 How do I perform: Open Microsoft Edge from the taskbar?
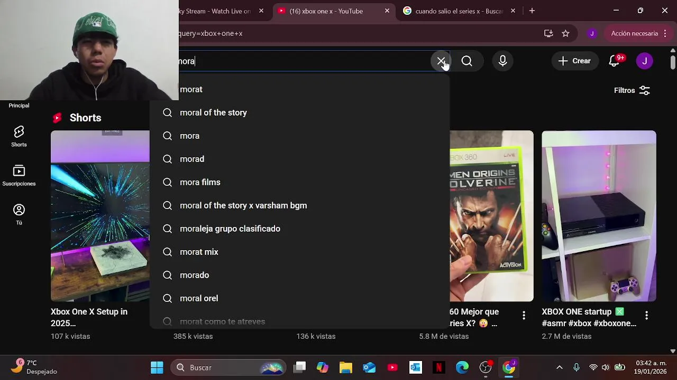[462, 367]
